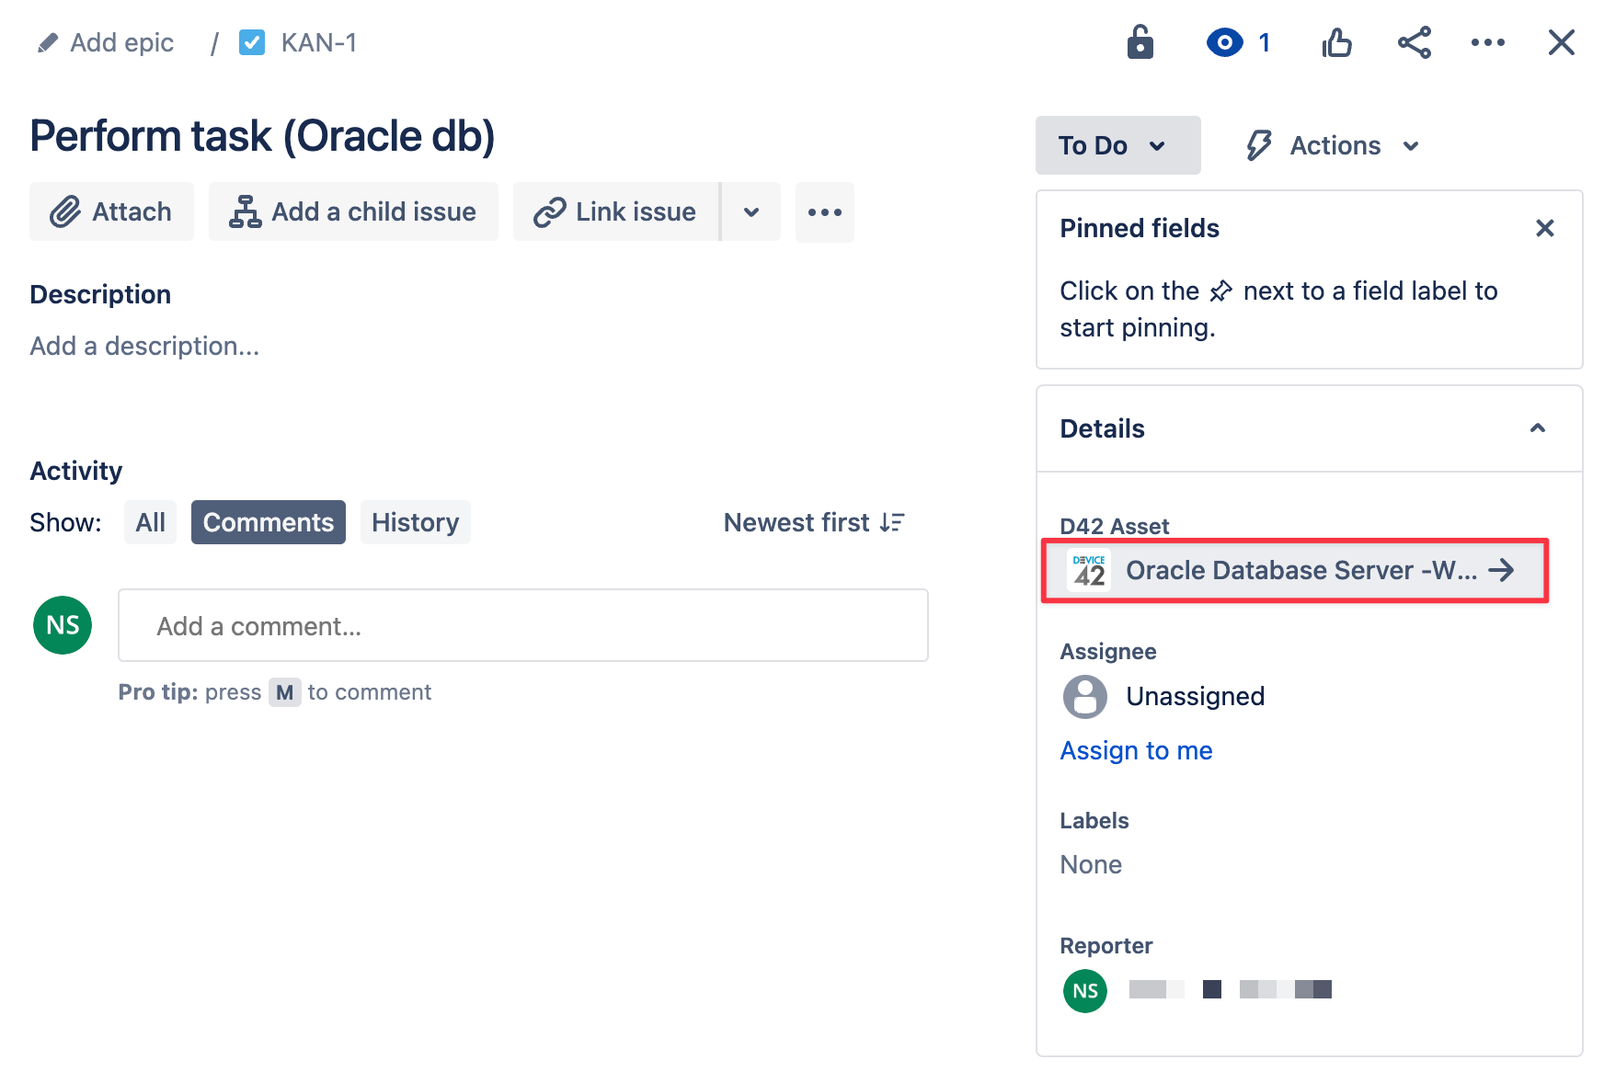Open the top-right more actions menu
Screen dimensions: 1604x1072
(1487, 43)
